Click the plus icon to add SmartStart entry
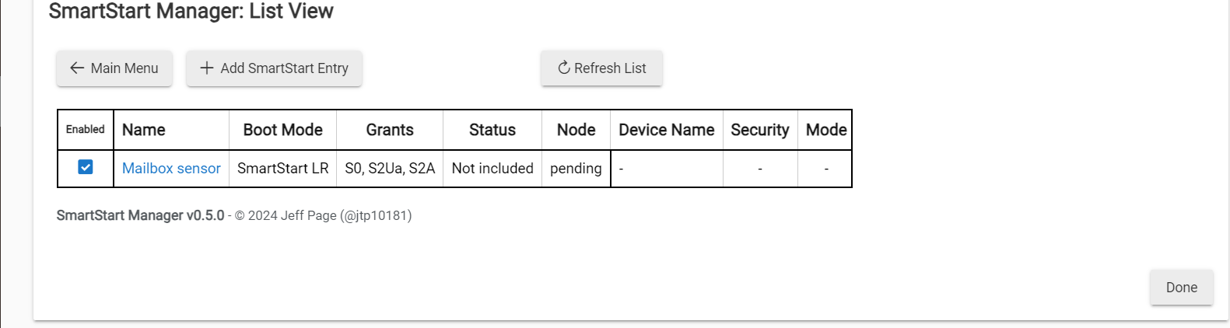Screen dimensions: 1230x328 [x=207, y=68]
